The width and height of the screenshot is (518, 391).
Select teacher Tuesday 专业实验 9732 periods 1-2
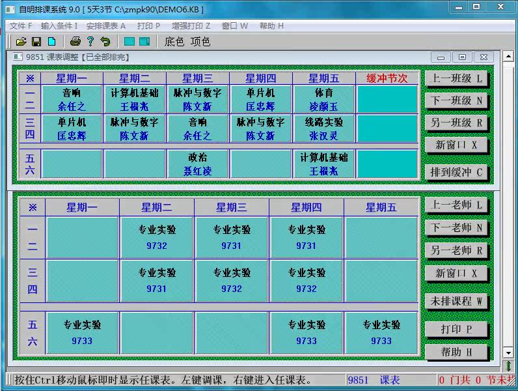[x=157, y=237]
